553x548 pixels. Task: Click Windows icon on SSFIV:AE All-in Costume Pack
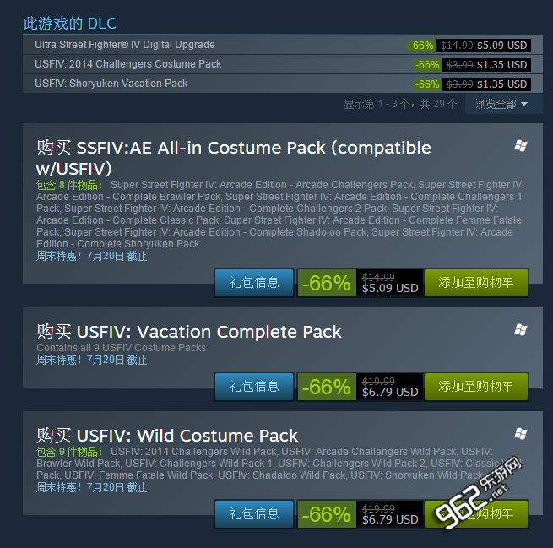click(521, 145)
